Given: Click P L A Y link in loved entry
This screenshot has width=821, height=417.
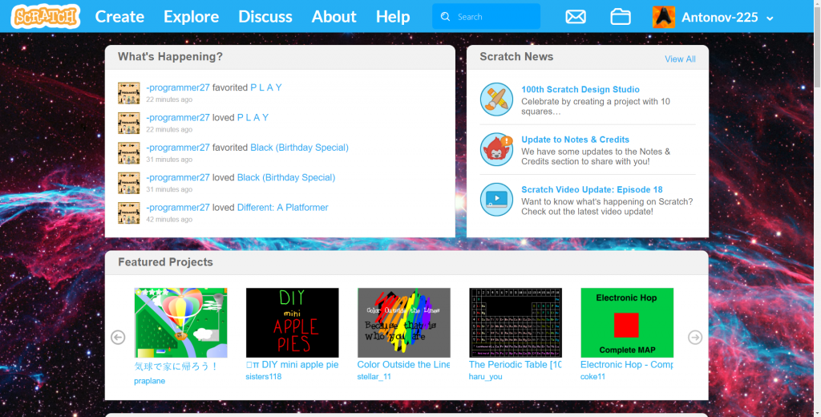Looking at the screenshot, I should tap(253, 117).
